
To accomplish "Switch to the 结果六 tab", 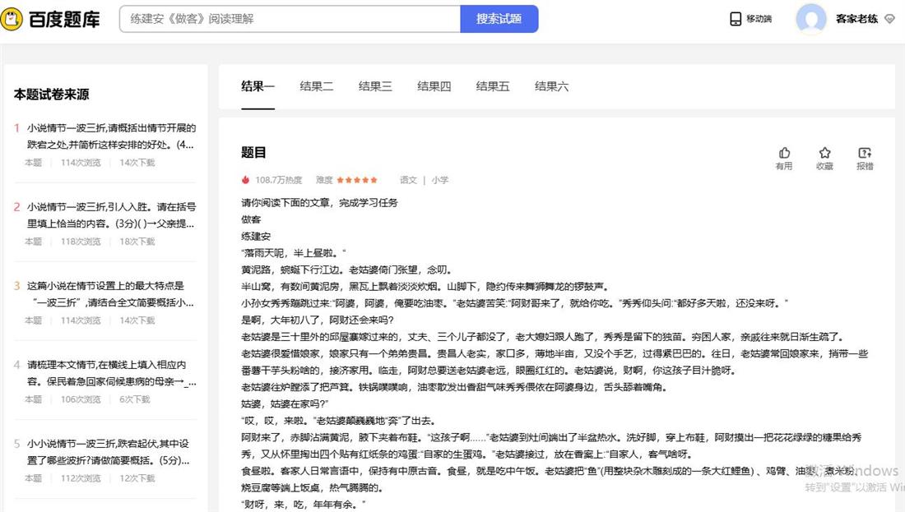I will [x=551, y=86].
